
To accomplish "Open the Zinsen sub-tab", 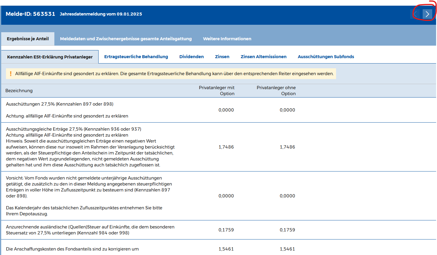I will [222, 57].
